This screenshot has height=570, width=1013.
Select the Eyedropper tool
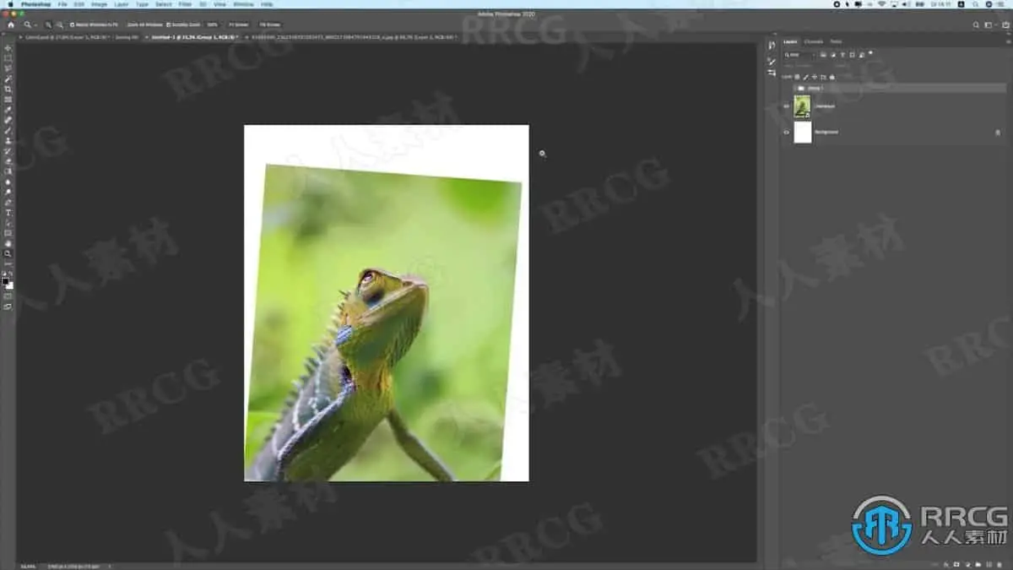[8, 110]
